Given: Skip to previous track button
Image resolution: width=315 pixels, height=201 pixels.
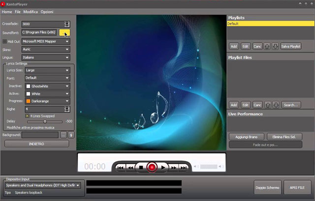Looking at the screenshot, I should (x=120, y=168).
